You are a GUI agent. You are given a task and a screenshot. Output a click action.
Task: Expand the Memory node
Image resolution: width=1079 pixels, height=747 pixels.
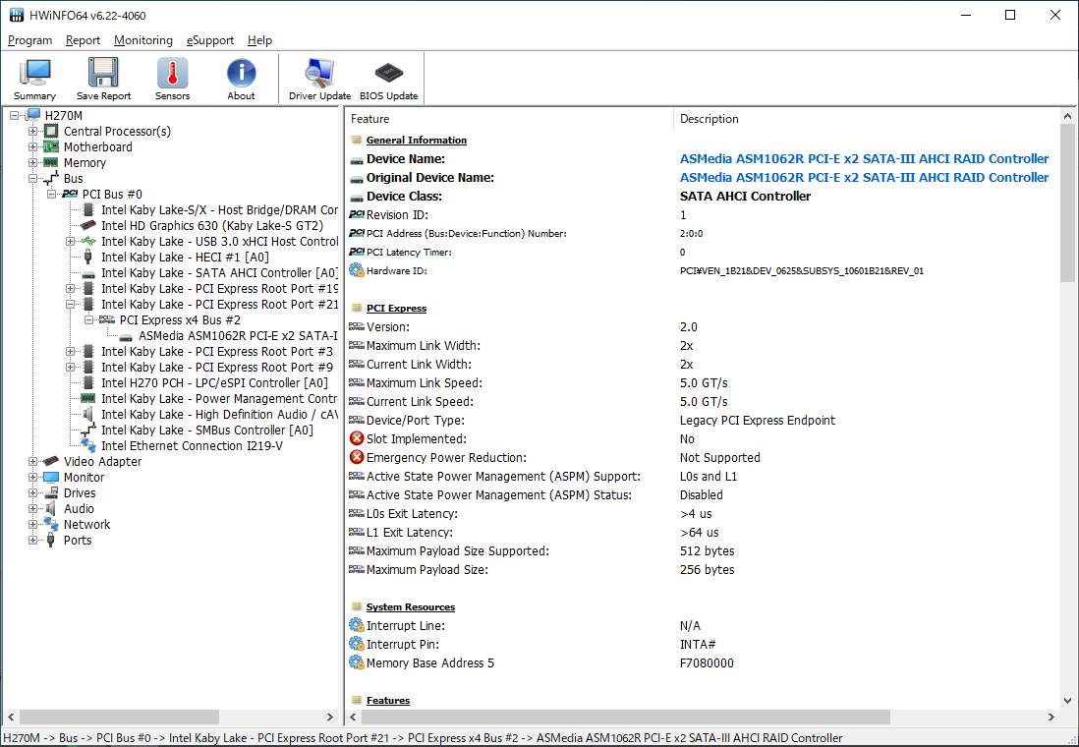tap(32, 162)
